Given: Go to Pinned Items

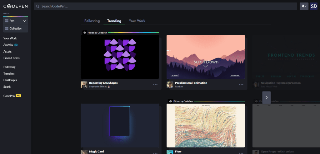Looking at the screenshot, I should [x=11, y=58].
